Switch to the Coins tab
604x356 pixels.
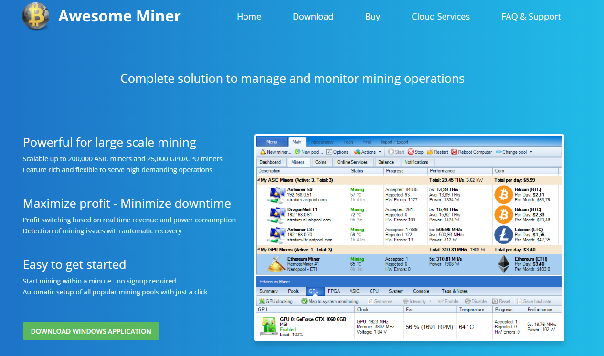321,162
